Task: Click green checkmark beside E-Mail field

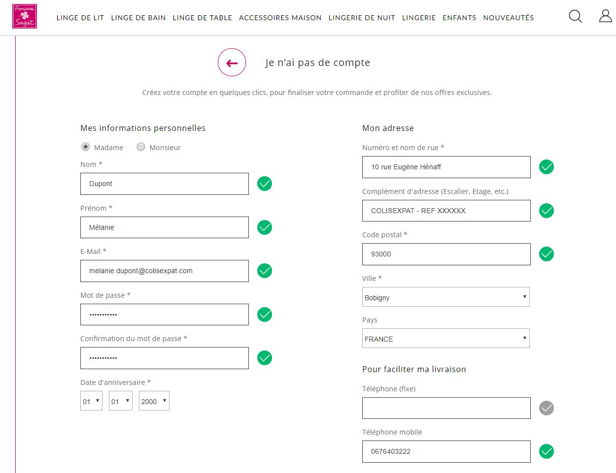Action: pos(265,271)
